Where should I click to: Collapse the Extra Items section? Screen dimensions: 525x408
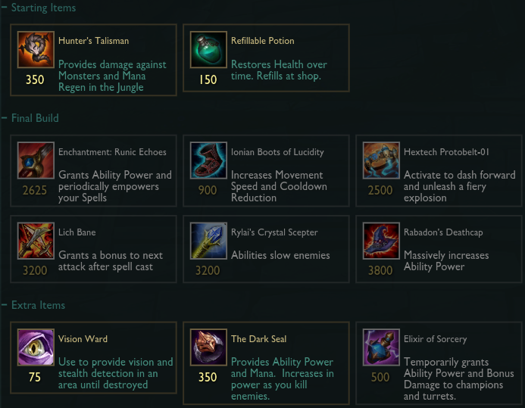click(5, 304)
